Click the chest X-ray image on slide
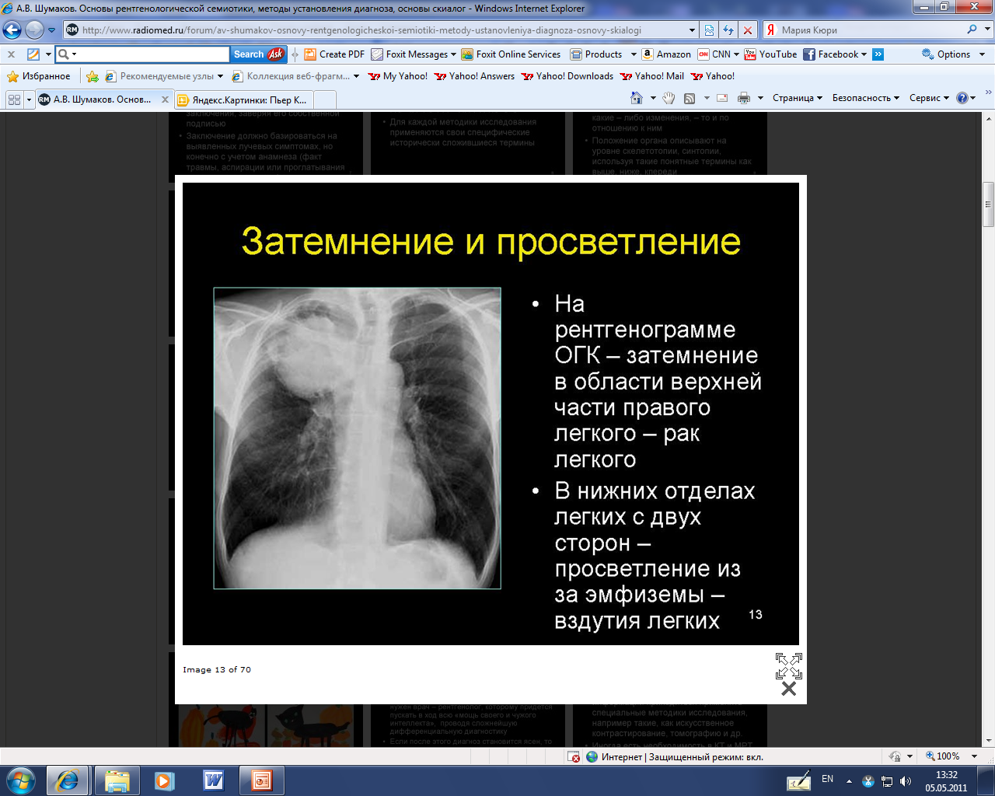 [x=358, y=438]
